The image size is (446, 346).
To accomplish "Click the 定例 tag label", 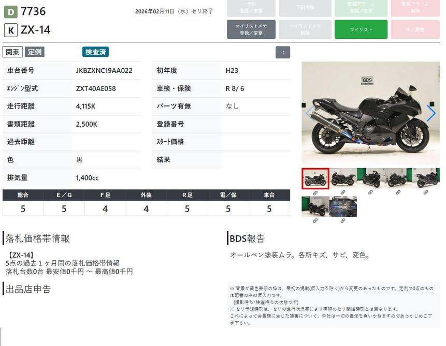I will pyautogui.click(x=35, y=52).
